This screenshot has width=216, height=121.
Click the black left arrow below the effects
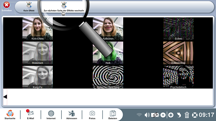[5, 97]
